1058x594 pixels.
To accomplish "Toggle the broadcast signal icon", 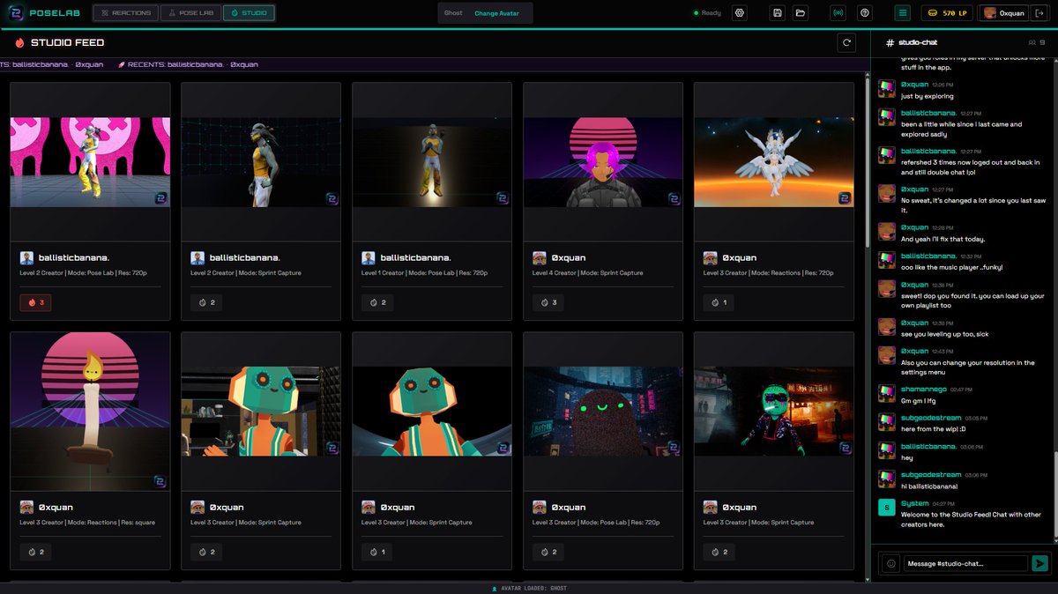I will 838,13.
